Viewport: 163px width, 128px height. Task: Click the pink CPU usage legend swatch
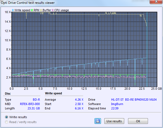pyautogui.click(x=53, y=10)
